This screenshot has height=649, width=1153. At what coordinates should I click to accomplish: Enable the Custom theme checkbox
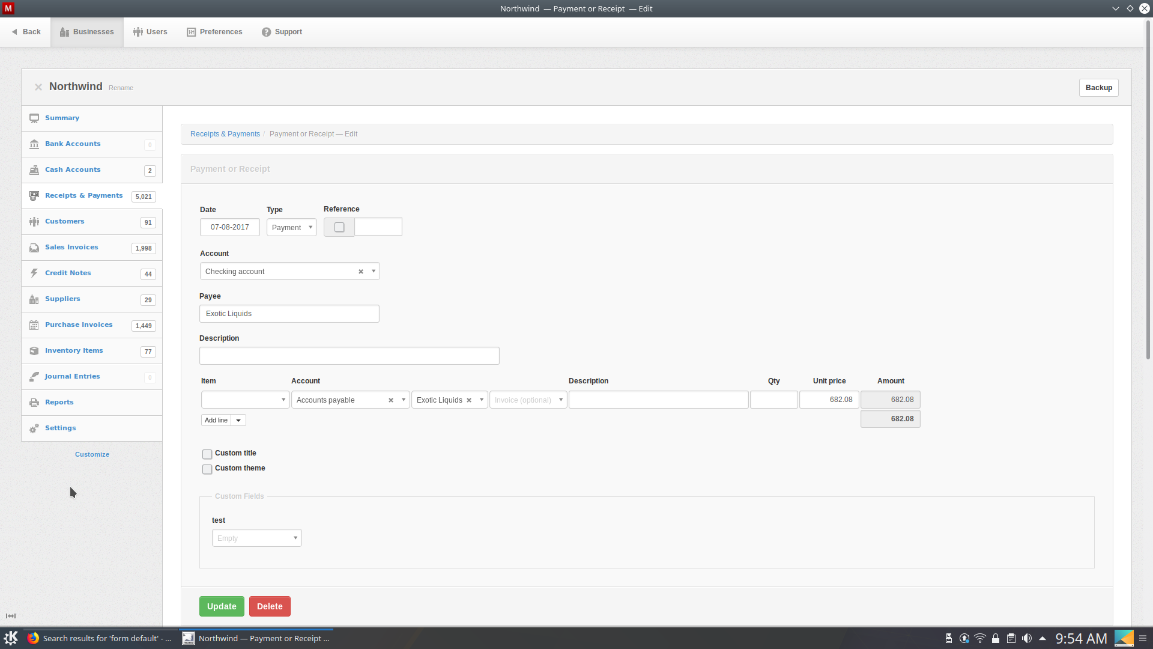(207, 469)
